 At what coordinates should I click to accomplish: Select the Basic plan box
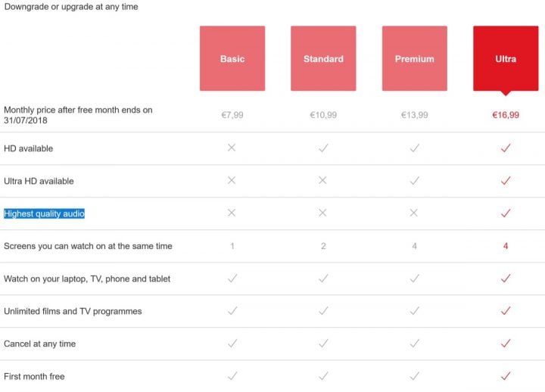click(232, 59)
